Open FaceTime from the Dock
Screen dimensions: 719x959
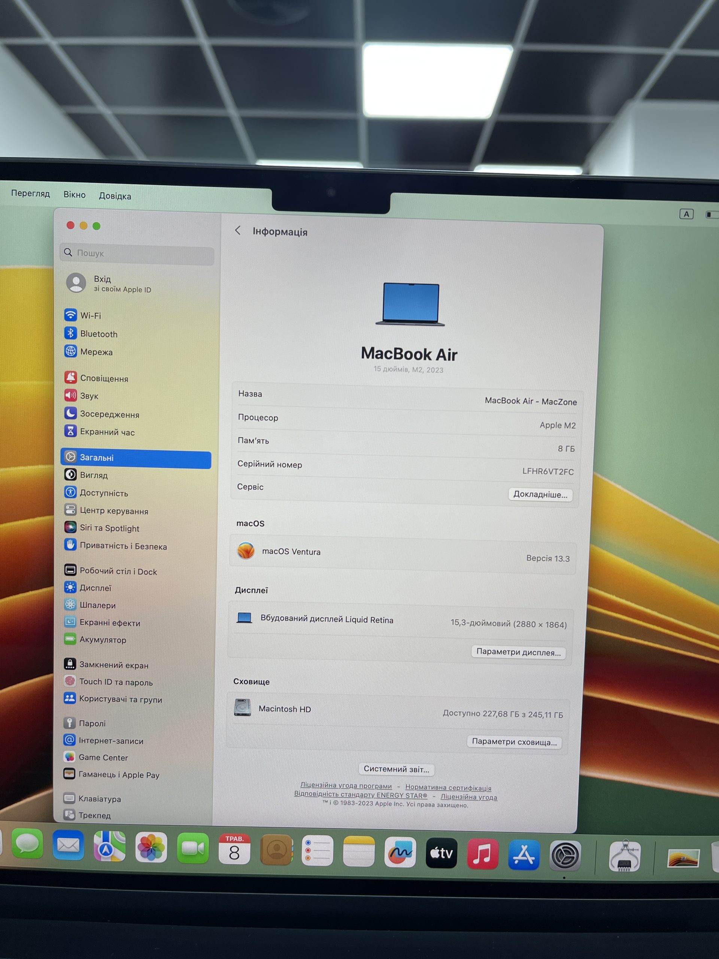coord(192,848)
